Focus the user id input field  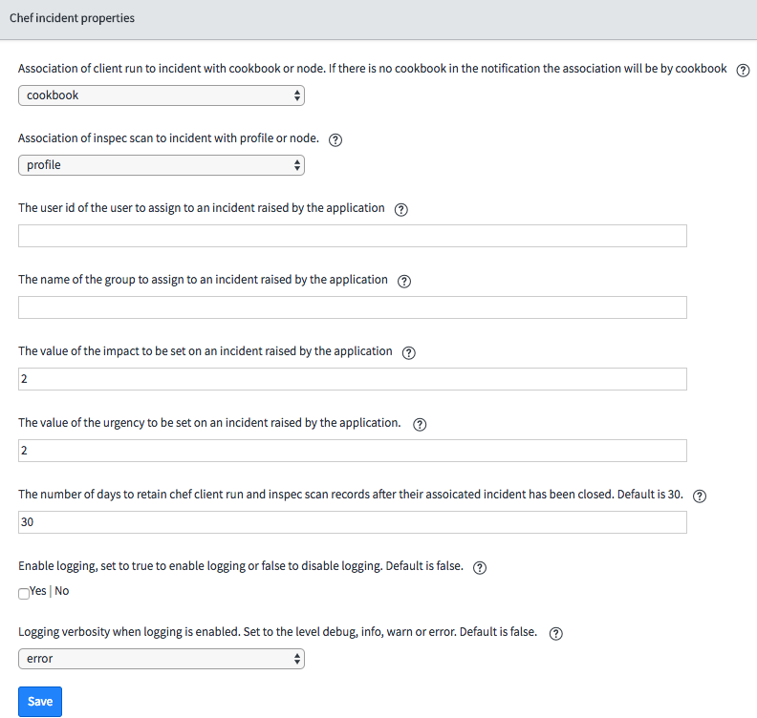click(353, 236)
